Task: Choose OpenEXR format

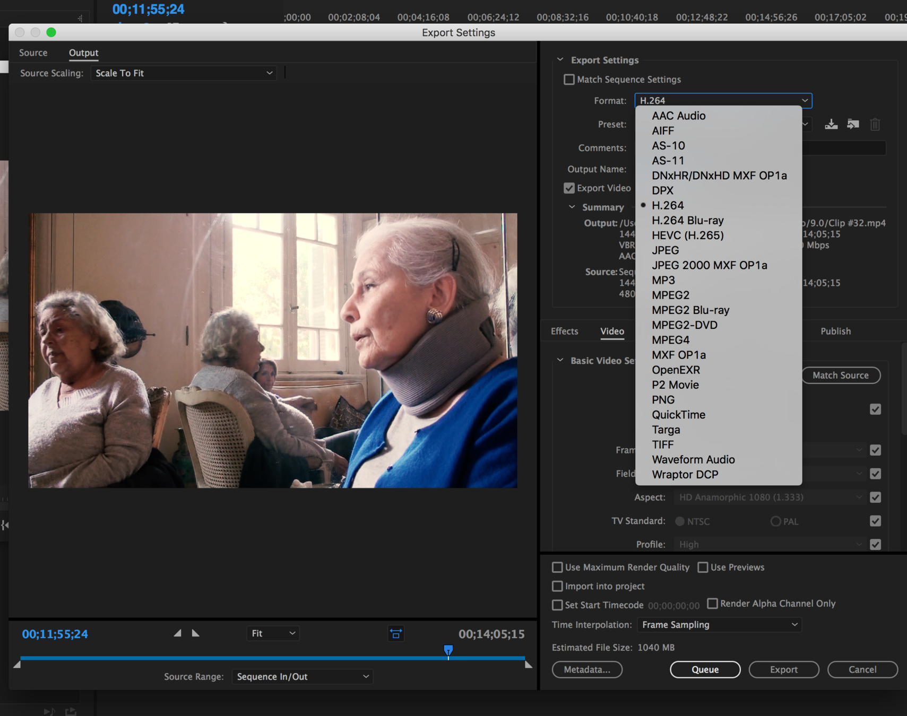Action: (719, 370)
